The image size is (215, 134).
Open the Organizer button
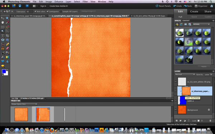pos(201,6)
